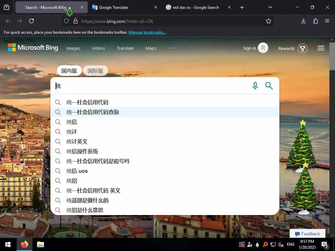Open Bing Videos

coord(98,48)
